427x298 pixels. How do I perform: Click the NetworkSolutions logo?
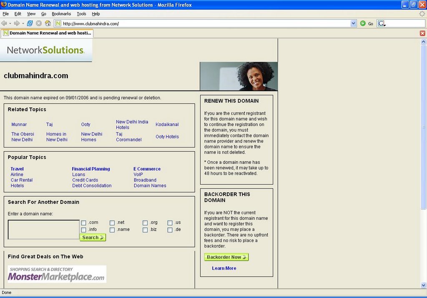click(x=46, y=50)
